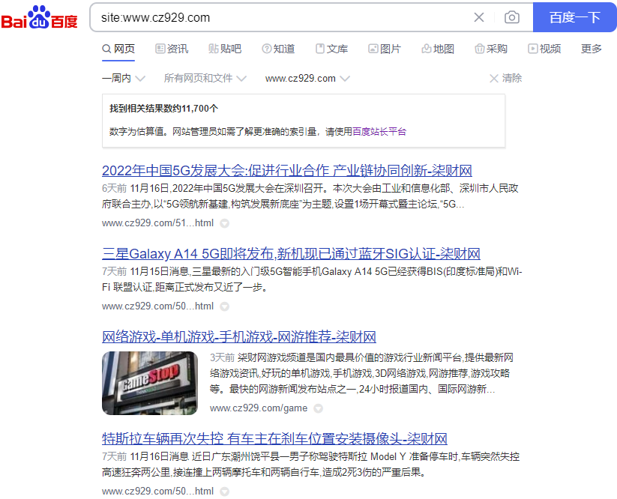Click the GameStop thumbnail image

pos(150,383)
